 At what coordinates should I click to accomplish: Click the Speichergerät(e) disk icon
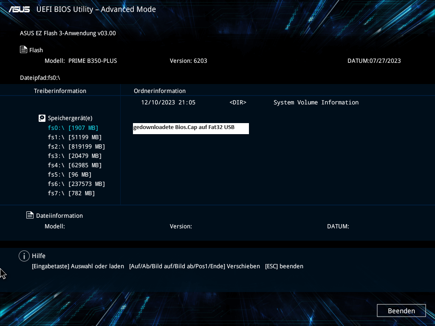(x=42, y=118)
